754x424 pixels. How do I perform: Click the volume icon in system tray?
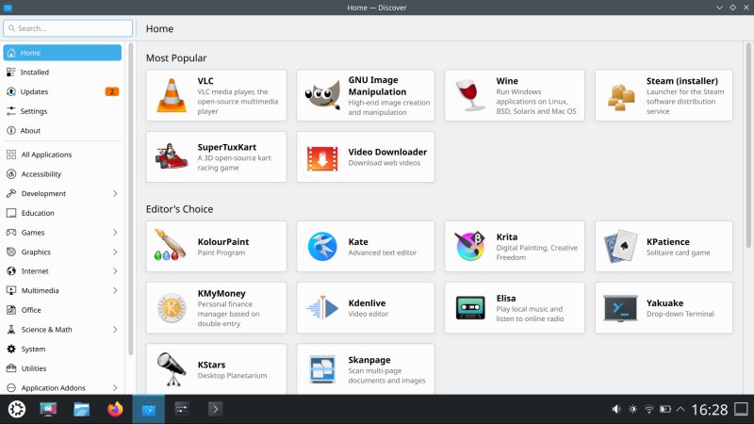616,409
